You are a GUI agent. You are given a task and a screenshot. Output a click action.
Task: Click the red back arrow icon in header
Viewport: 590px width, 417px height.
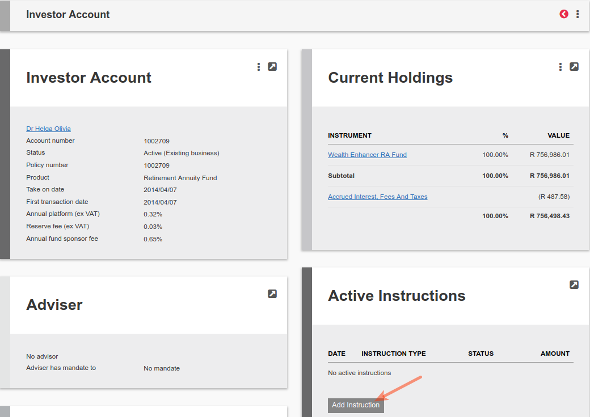(x=564, y=14)
